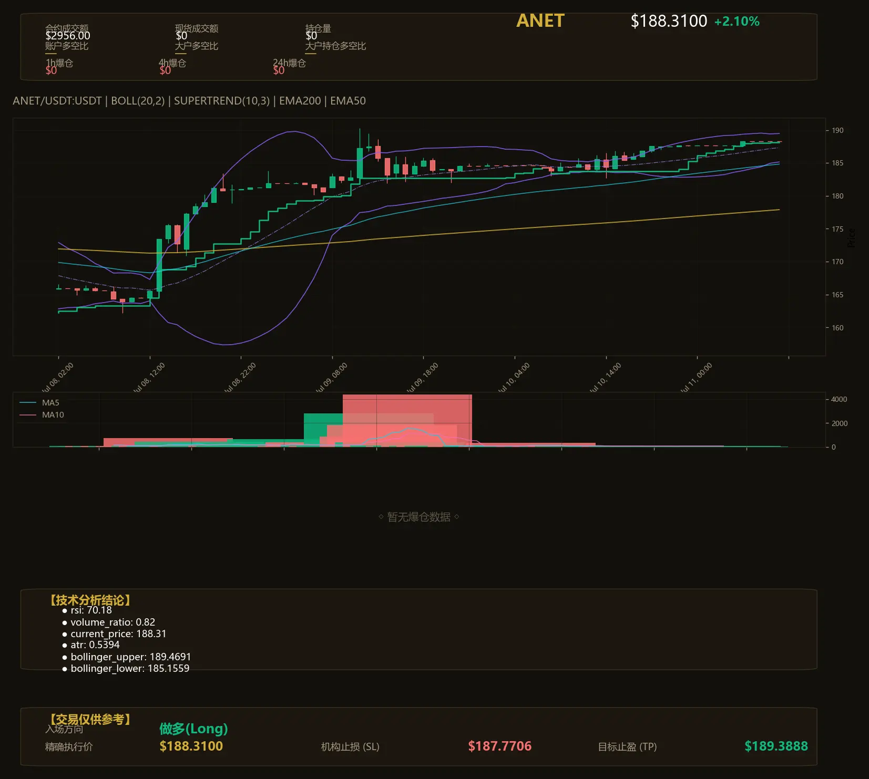The height and width of the screenshot is (779, 869).
Task: Click the 【交易仅供参考】 heading
Action: (x=90, y=719)
